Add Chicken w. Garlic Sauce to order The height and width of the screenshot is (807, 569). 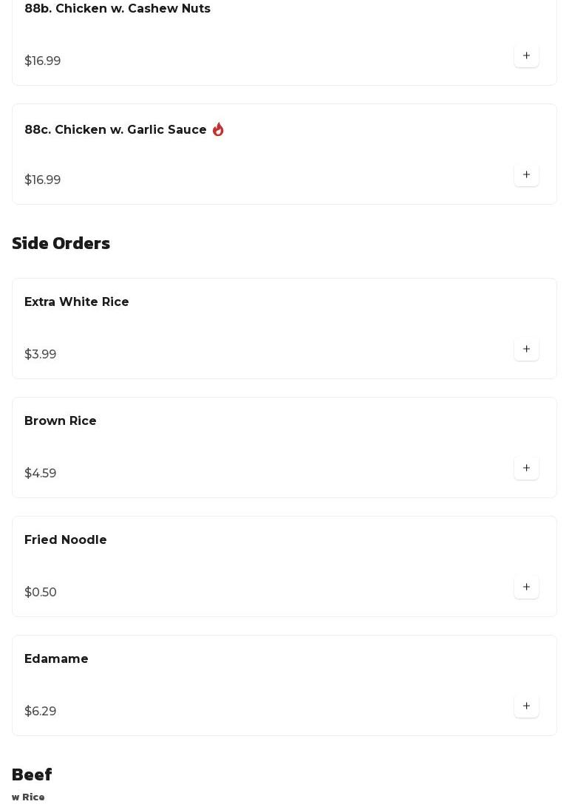(x=526, y=175)
